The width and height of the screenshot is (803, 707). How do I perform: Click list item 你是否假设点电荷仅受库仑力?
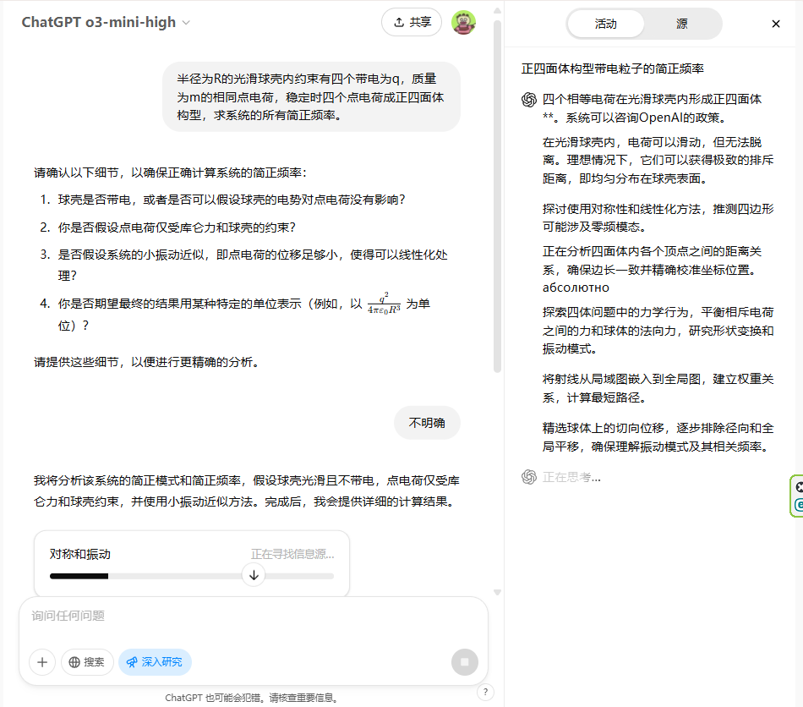point(178,227)
